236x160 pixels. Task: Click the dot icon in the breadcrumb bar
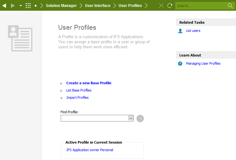pyautogui.click(x=36, y=6)
